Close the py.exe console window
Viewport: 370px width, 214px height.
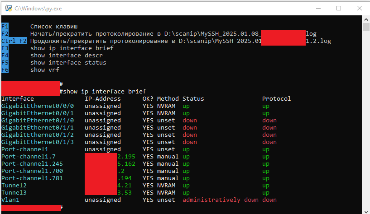[x=359, y=8]
